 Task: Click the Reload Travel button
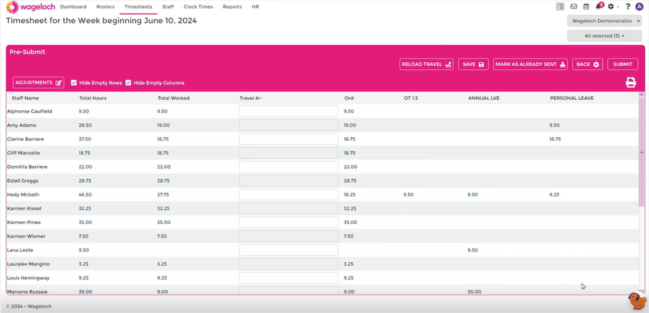(426, 64)
